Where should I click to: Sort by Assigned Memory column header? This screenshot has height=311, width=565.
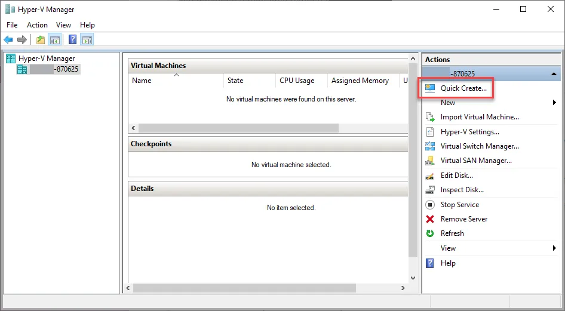tap(363, 81)
